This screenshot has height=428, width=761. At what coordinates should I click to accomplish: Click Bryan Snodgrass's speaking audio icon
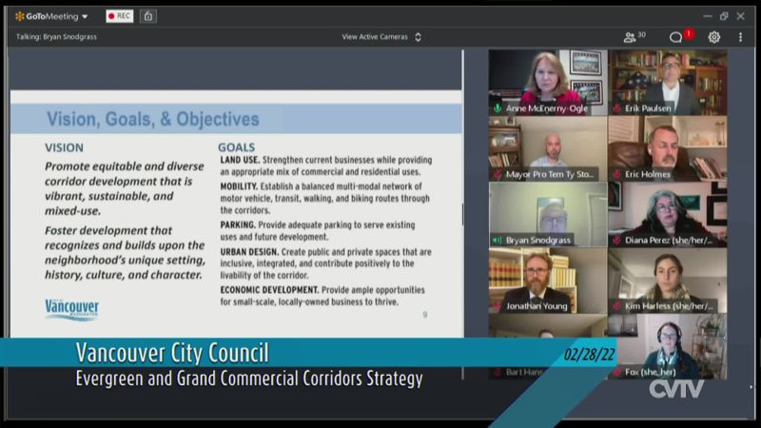[x=497, y=241]
